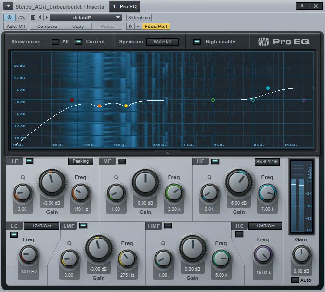Click the MF Gain knob
The width and height of the screenshot is (325, 292).
click(145, 183)
